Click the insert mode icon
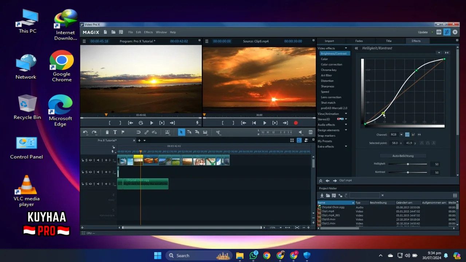 167,132
